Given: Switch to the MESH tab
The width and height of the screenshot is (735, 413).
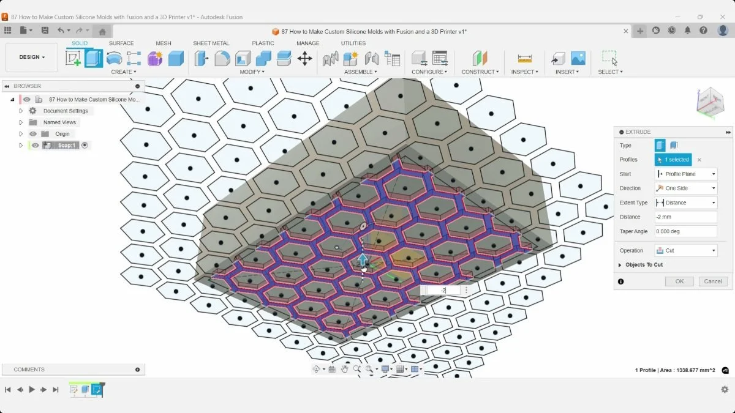Looking at the screenshot, I should tap(164, 43).
